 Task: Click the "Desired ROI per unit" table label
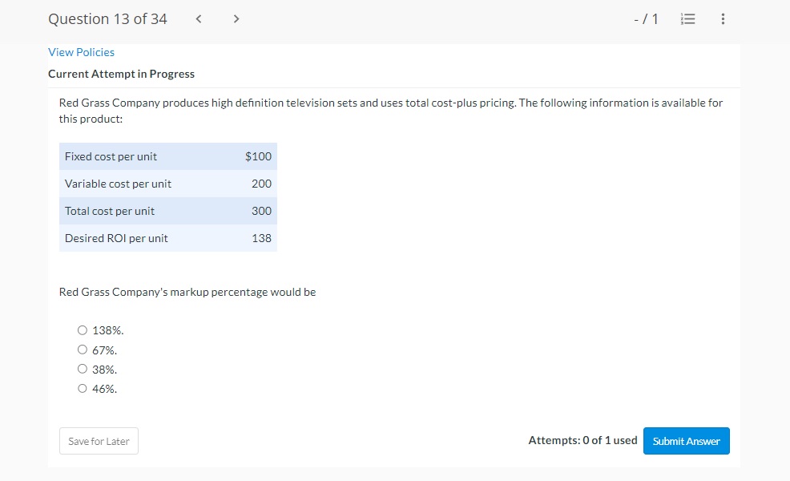pos(116,238)
